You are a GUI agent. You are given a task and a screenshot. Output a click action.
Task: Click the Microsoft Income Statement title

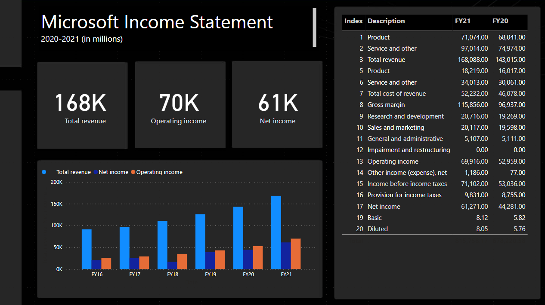coord(156,22)
